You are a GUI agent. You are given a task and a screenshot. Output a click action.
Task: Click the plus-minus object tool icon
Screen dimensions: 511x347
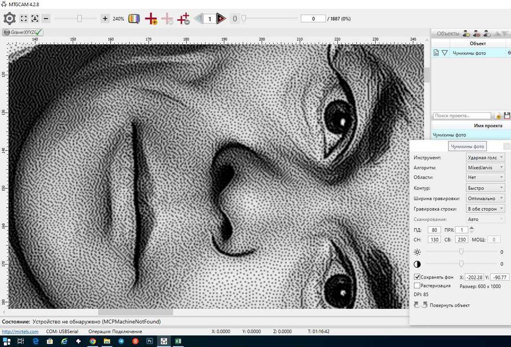(x=183, y=18)
